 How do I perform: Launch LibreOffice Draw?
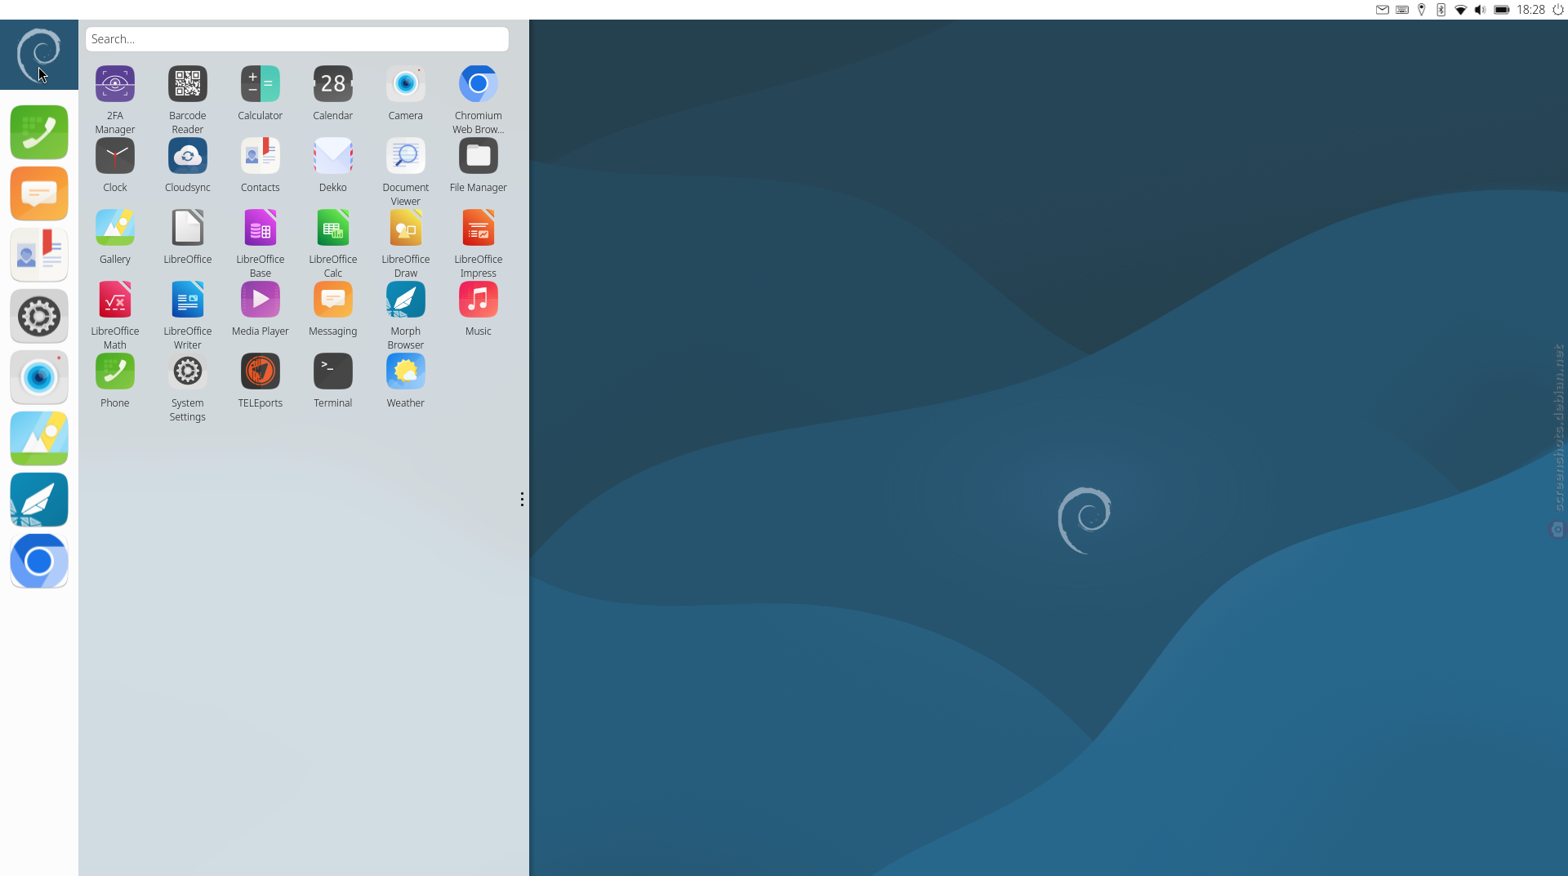[x=406, y=228]
